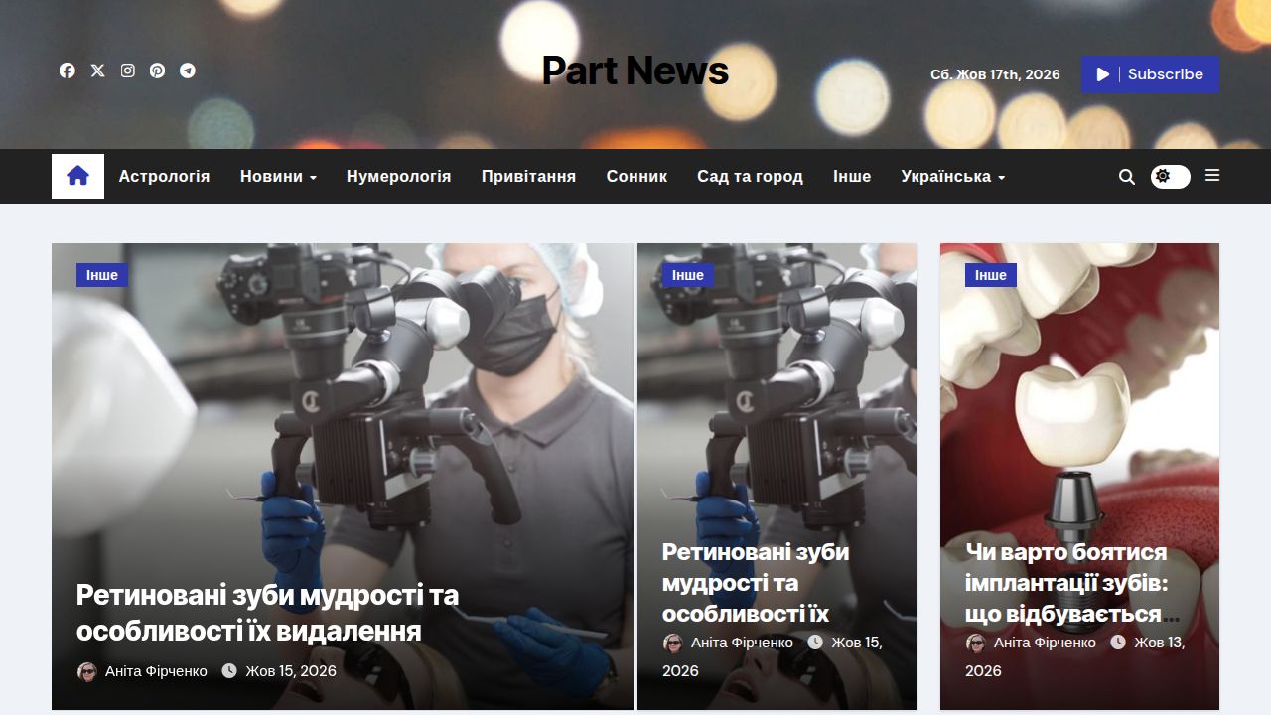Image resolution: width=1271 pixels, height=715 pixels.
Task: Click the date Жов 15, 2026 on large article
Action: coord(291,671)
